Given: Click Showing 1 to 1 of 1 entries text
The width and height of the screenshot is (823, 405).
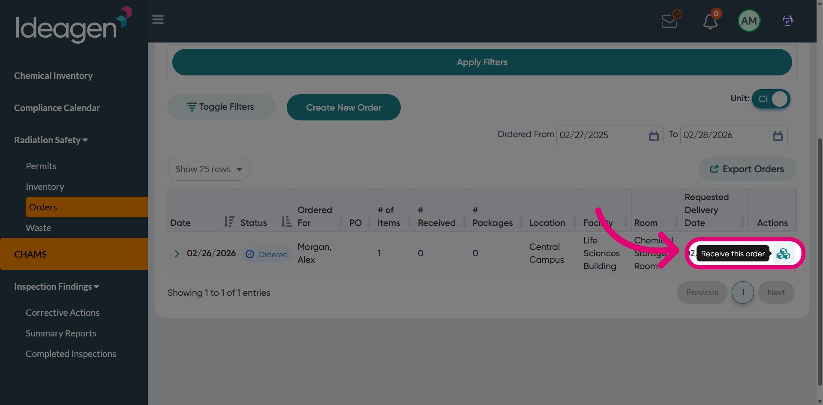Looking at the screenshot, I should tap(219, 293).
